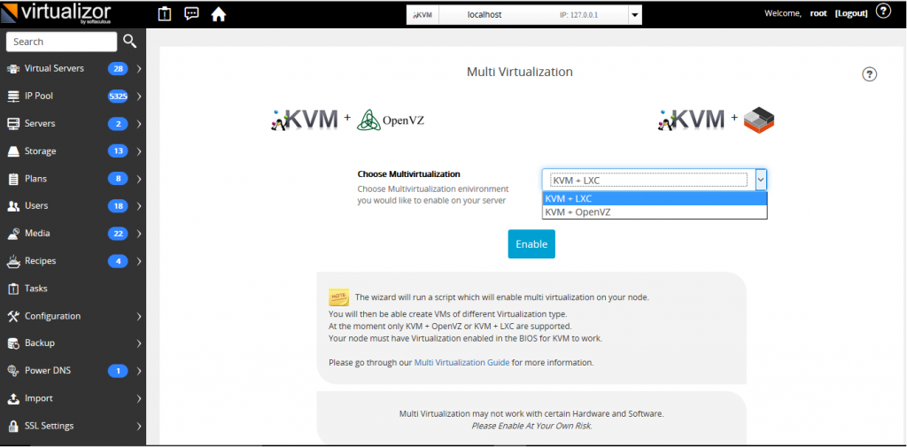
Task: Click the Tasks sidebar icon
Action: pyautogui.click(x=13, y=289)
